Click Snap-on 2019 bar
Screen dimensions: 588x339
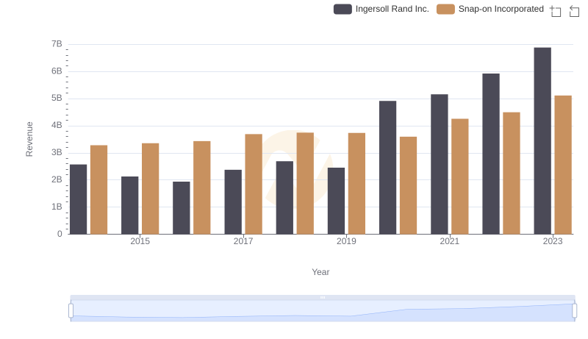pyautogui.click(x=356, y=184)
